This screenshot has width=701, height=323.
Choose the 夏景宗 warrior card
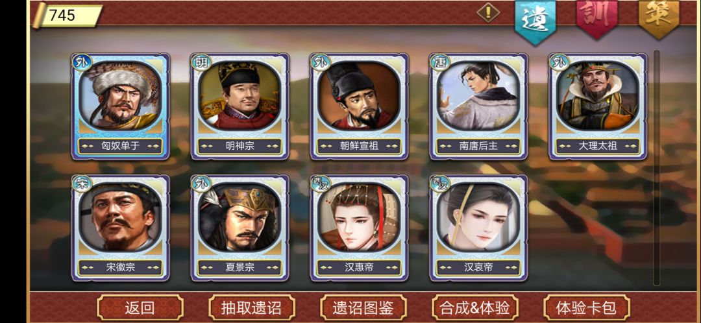[x=240, y=228]
